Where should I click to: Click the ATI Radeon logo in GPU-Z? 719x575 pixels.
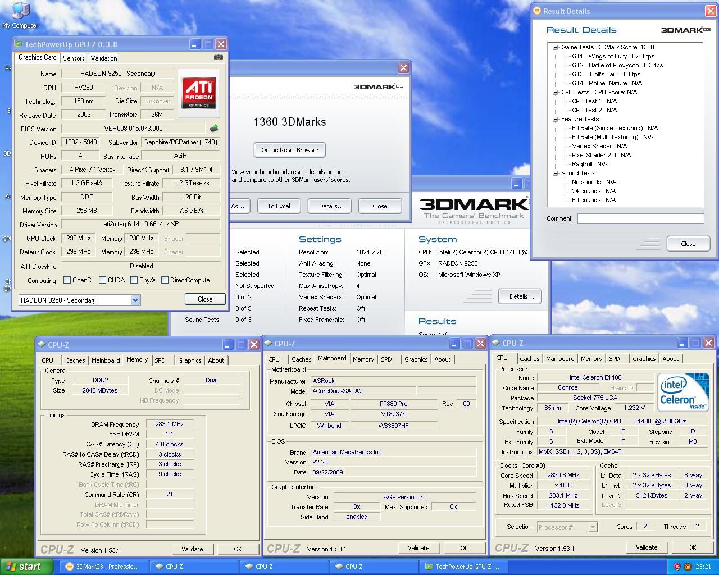(x=199, y=93)
